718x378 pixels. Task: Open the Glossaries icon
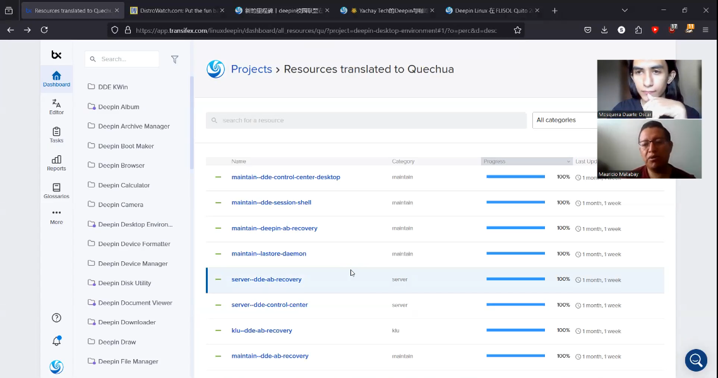[x=56, y=191]
